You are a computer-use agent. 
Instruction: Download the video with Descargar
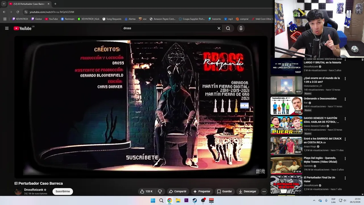[x=247, y=191]
